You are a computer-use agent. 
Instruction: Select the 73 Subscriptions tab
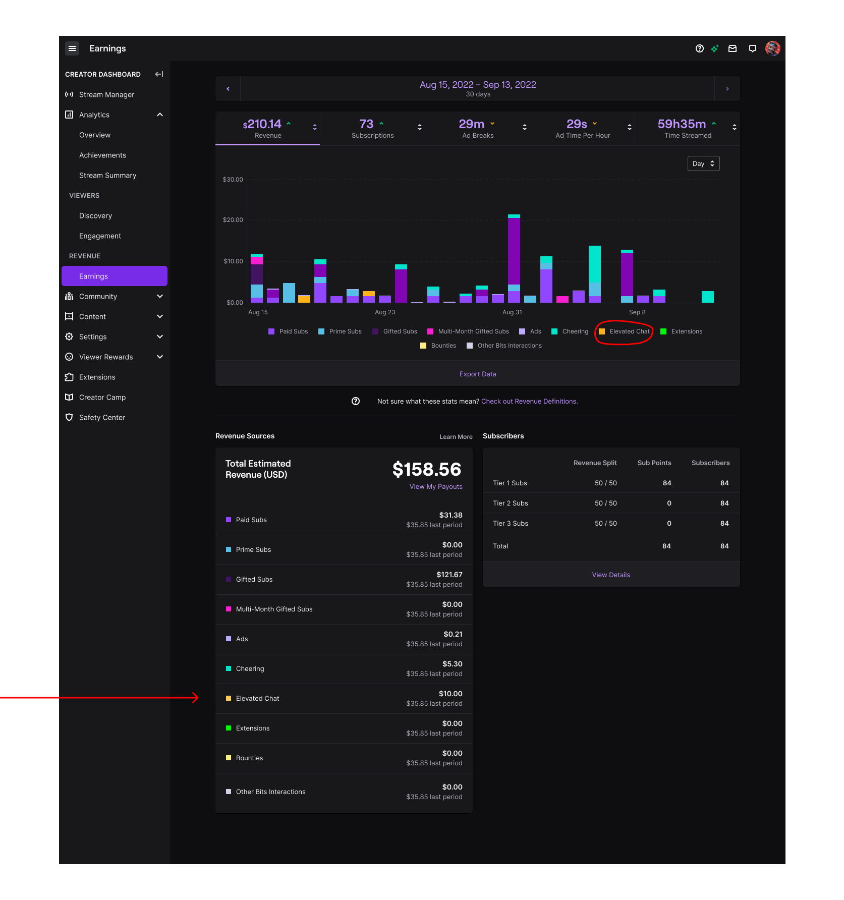point(373,128)
